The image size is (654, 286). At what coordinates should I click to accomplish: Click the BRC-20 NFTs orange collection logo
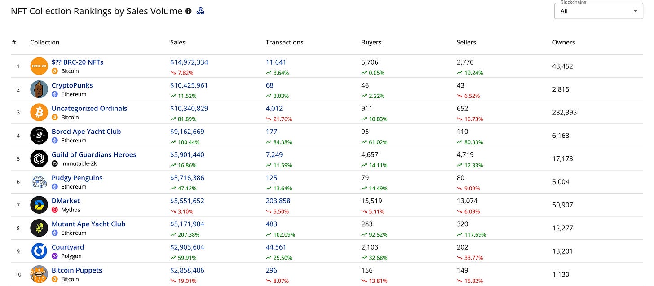point(39,66)
